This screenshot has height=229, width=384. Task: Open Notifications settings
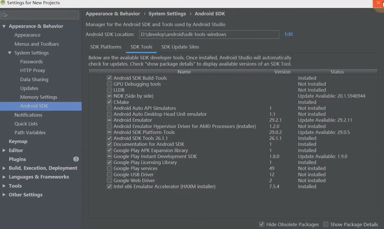(x=28, y=115)
